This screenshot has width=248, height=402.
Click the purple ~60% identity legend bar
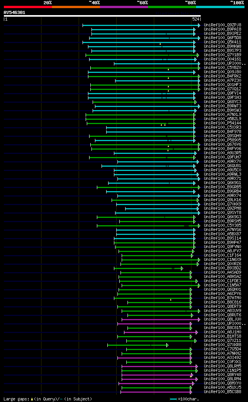124,7
